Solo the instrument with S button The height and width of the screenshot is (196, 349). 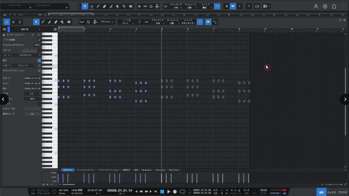coord(38,35)
